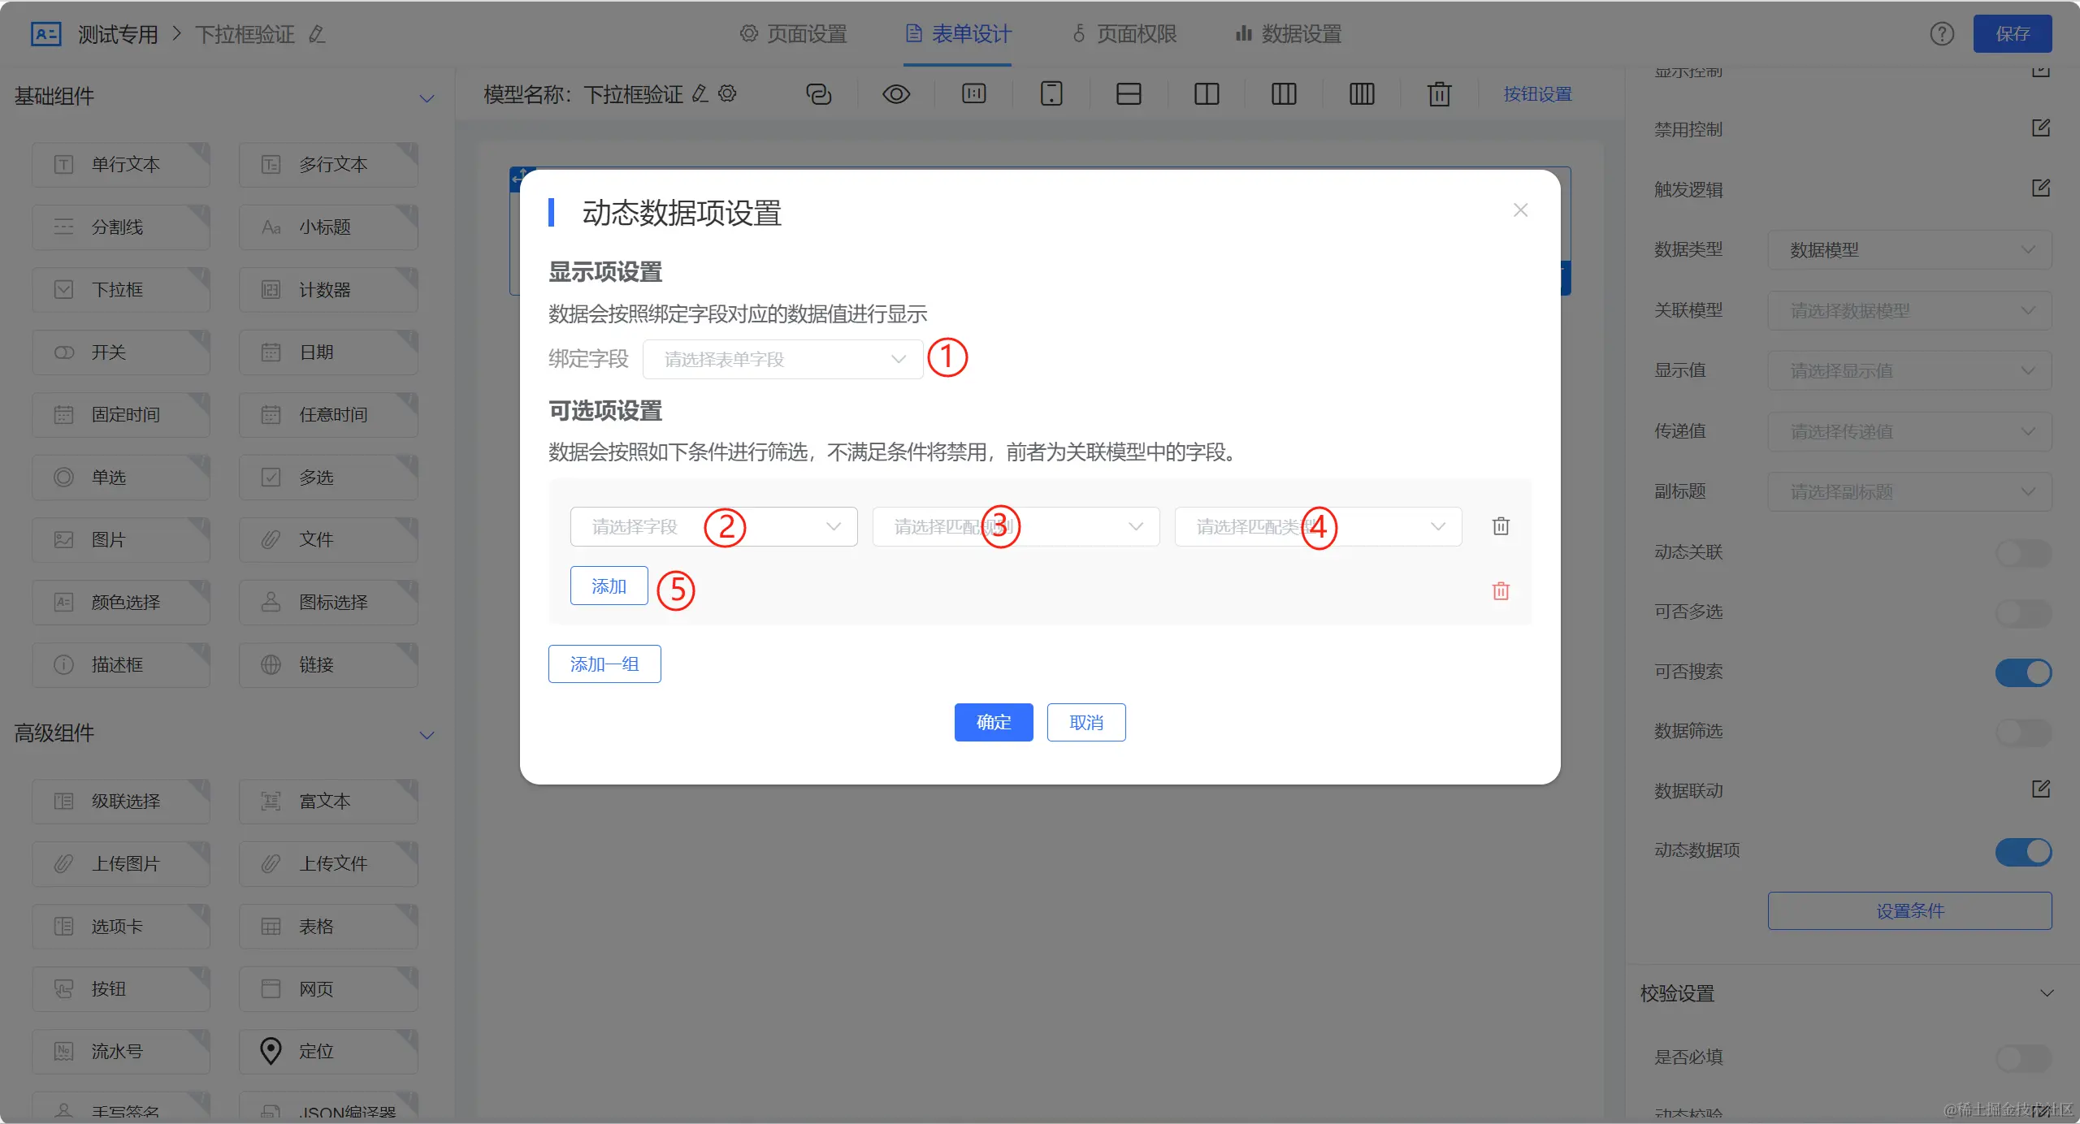Toggle off the 动态数据项 switch
The height and width of the screenshot is (1124, 2080).
coord(2023,851)
